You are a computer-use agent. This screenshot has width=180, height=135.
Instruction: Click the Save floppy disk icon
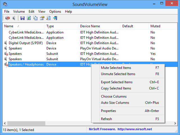click(22, 18)
